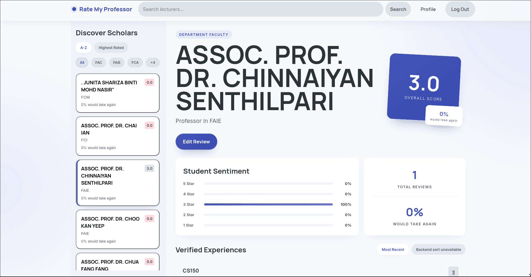
Task: Click the large 0% Would Take Again stat
Action: pyautogui.click(x=415, y=212)
